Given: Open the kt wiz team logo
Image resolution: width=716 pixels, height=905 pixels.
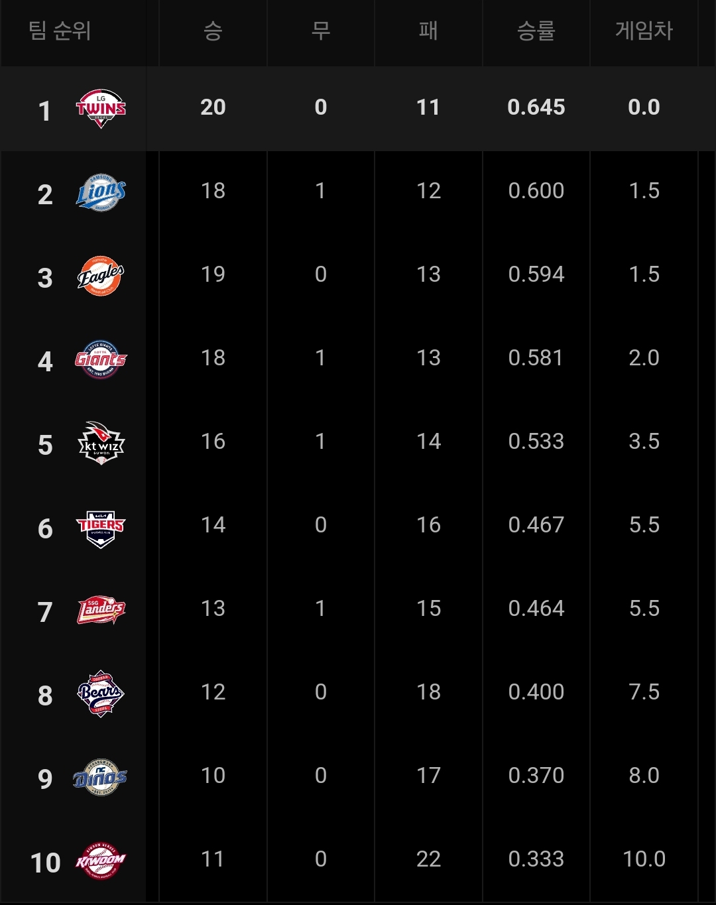Looking at the screenshot, I should tap(101, 443).
